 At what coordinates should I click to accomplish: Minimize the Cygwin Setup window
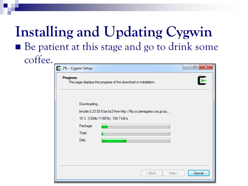187,67
